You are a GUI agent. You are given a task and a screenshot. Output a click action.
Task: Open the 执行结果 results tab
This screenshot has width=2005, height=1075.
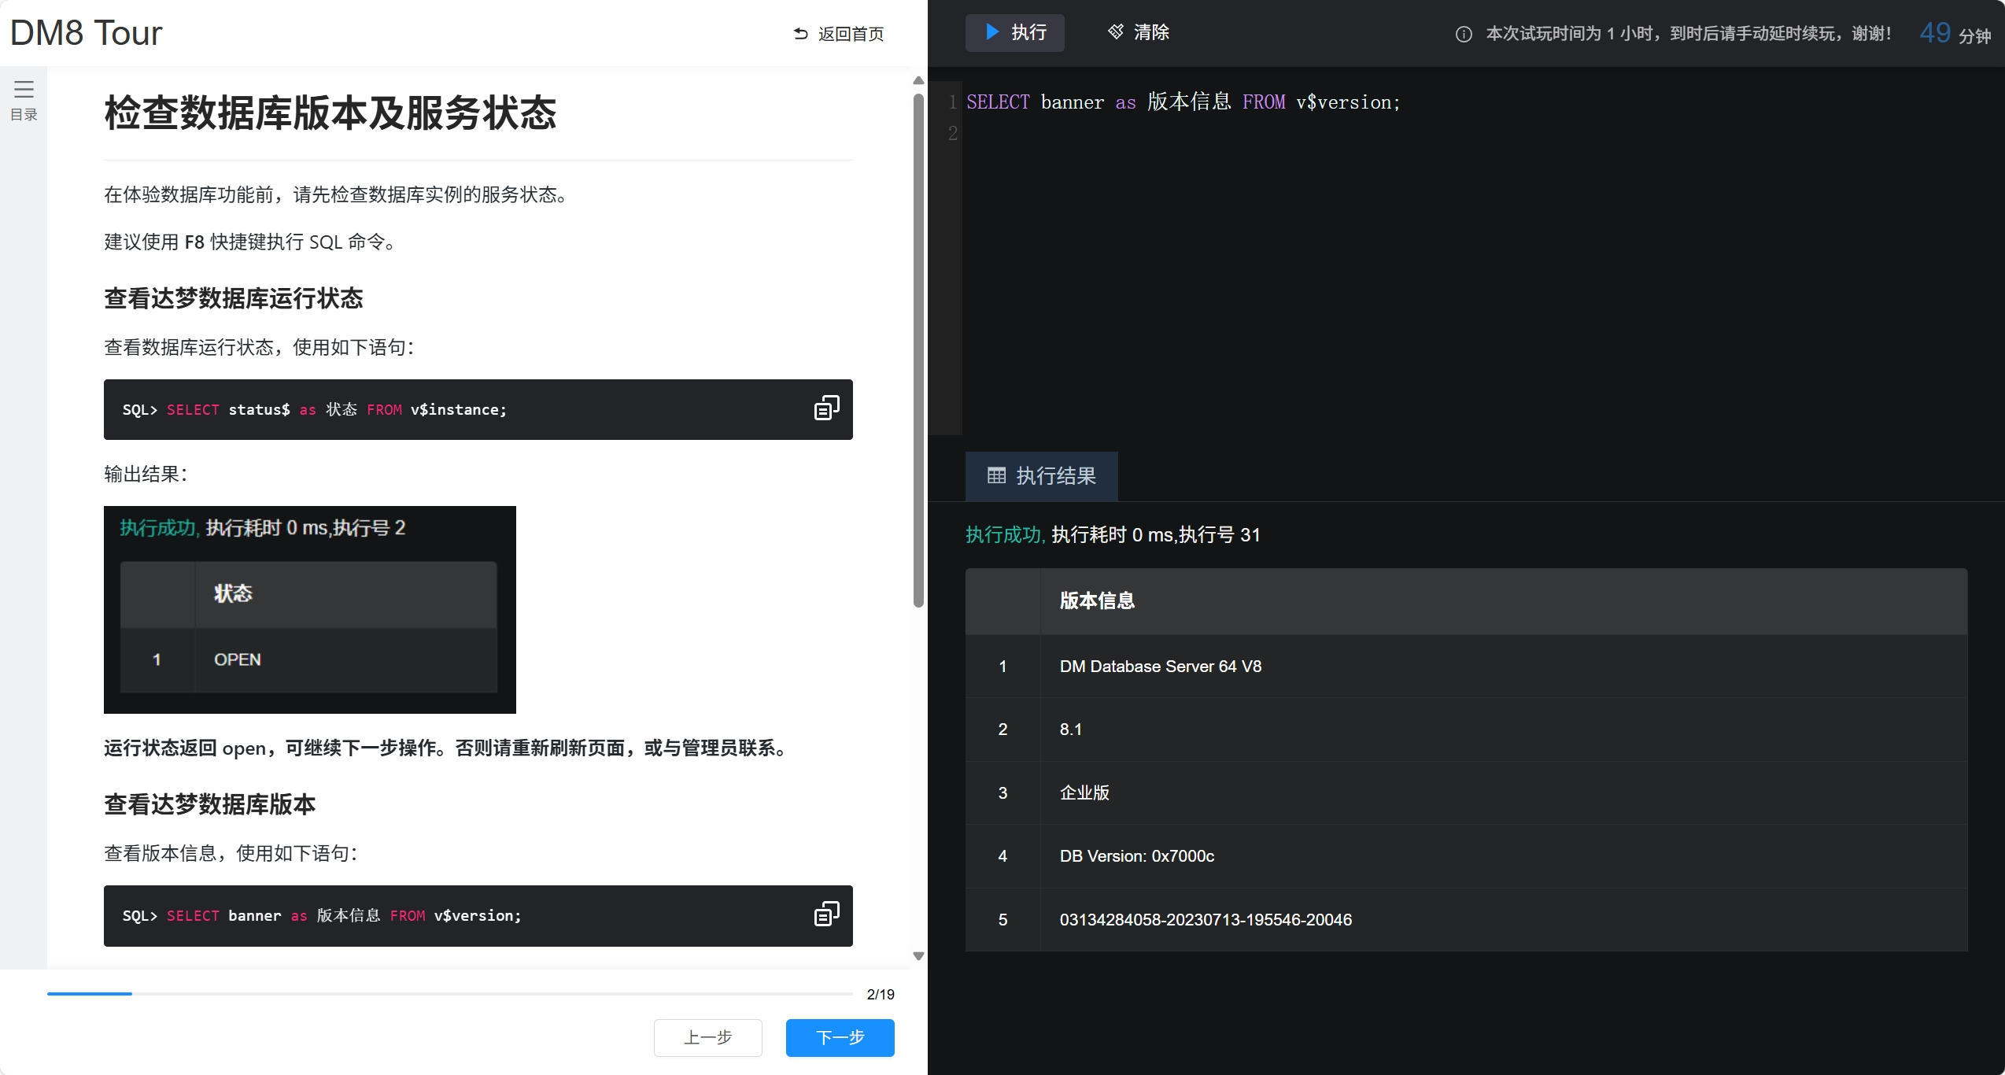coord(1041,476)
